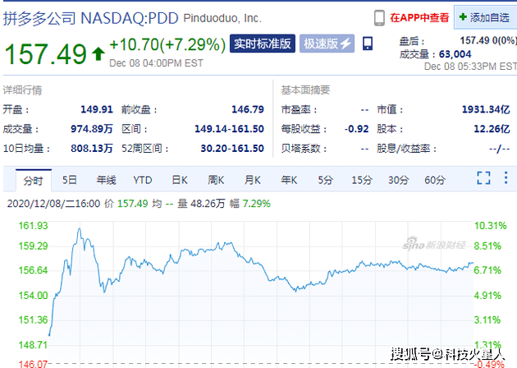Screen dimensions: 517x368
Task: Click the 盘后 after-hours price label
Action: click(412, 41)
